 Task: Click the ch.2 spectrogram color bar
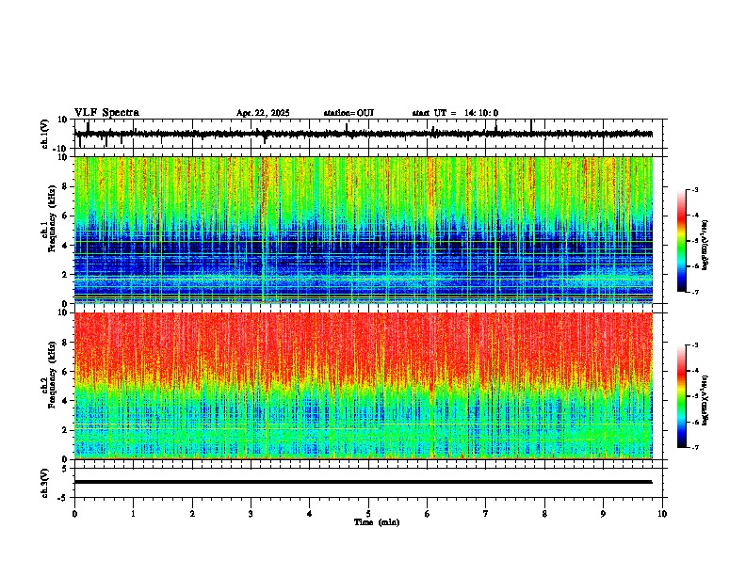click(x=682, y=396)
